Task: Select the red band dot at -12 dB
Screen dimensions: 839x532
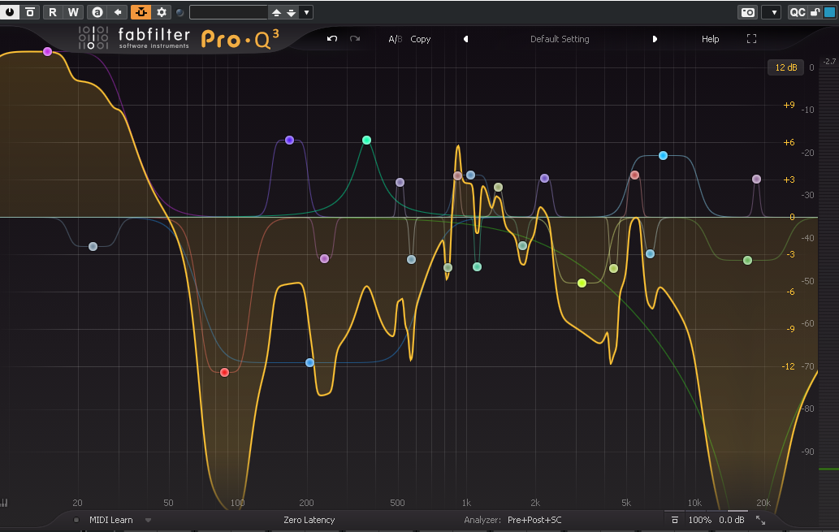Action: coord(225,372)
